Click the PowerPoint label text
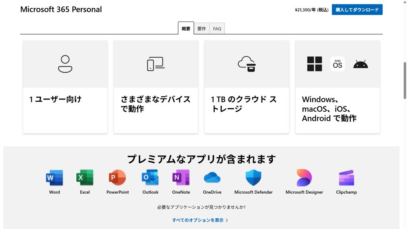 (118, 192)
